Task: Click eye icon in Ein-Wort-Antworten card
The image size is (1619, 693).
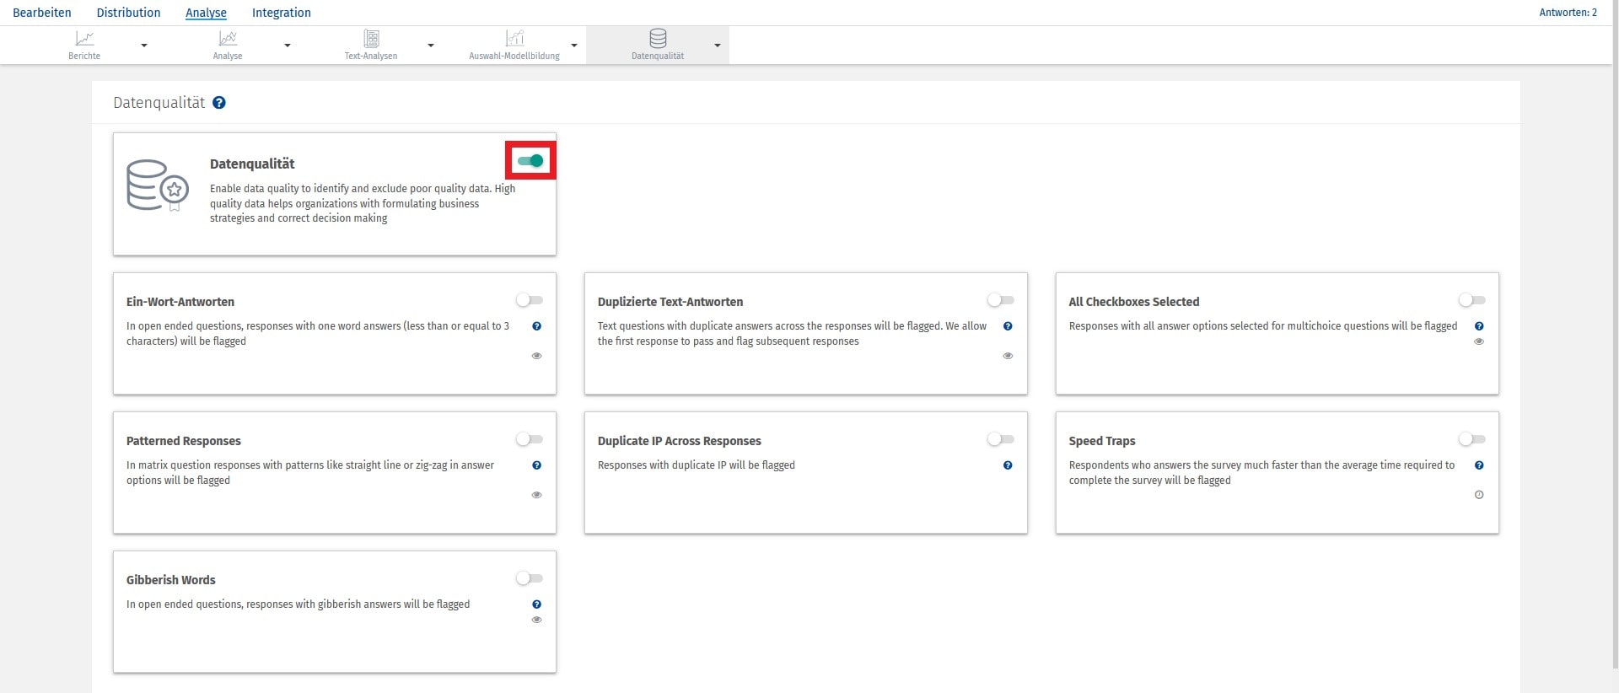Action: [x=536, y=356]
